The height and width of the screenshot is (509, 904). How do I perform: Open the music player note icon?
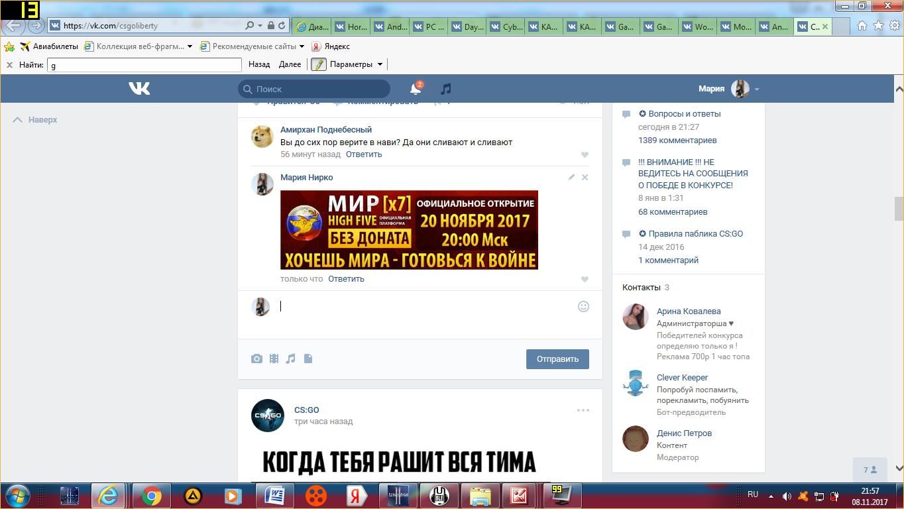pyautogui.click(x=446, y=89)
